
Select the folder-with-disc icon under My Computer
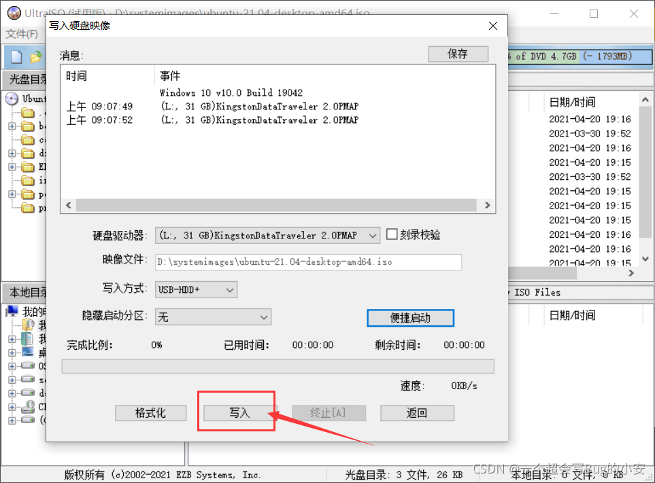pos(28,325)
